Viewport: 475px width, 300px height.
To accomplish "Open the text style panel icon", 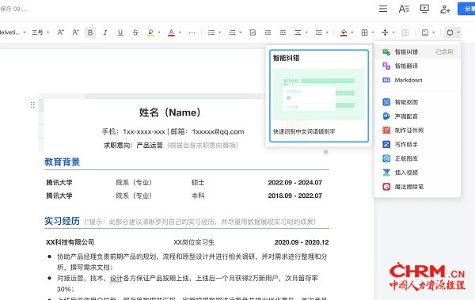I will point(404,9).
